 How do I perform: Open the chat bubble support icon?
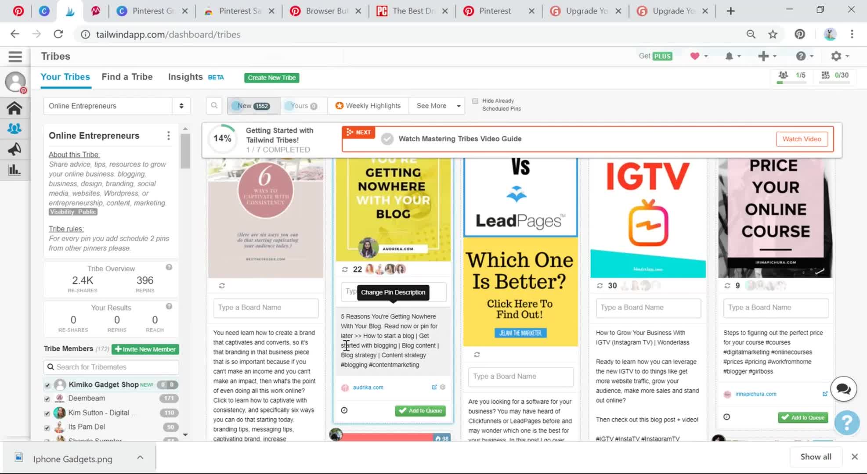[843, 389]
